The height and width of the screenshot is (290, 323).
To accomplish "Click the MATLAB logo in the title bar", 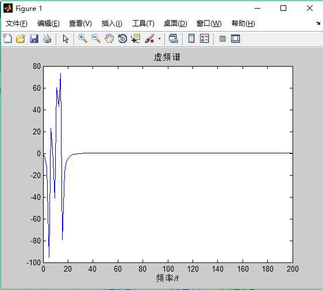I will (x=8, y=9).
